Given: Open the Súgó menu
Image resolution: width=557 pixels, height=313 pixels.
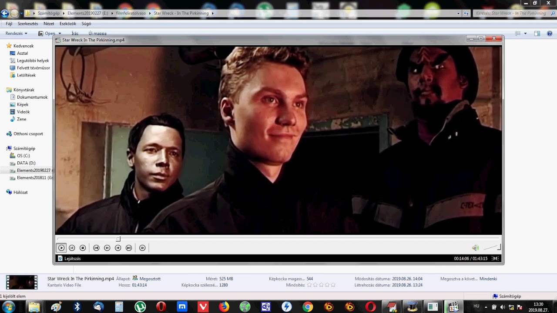Looking at the screenshot, I should click(86, 23).
